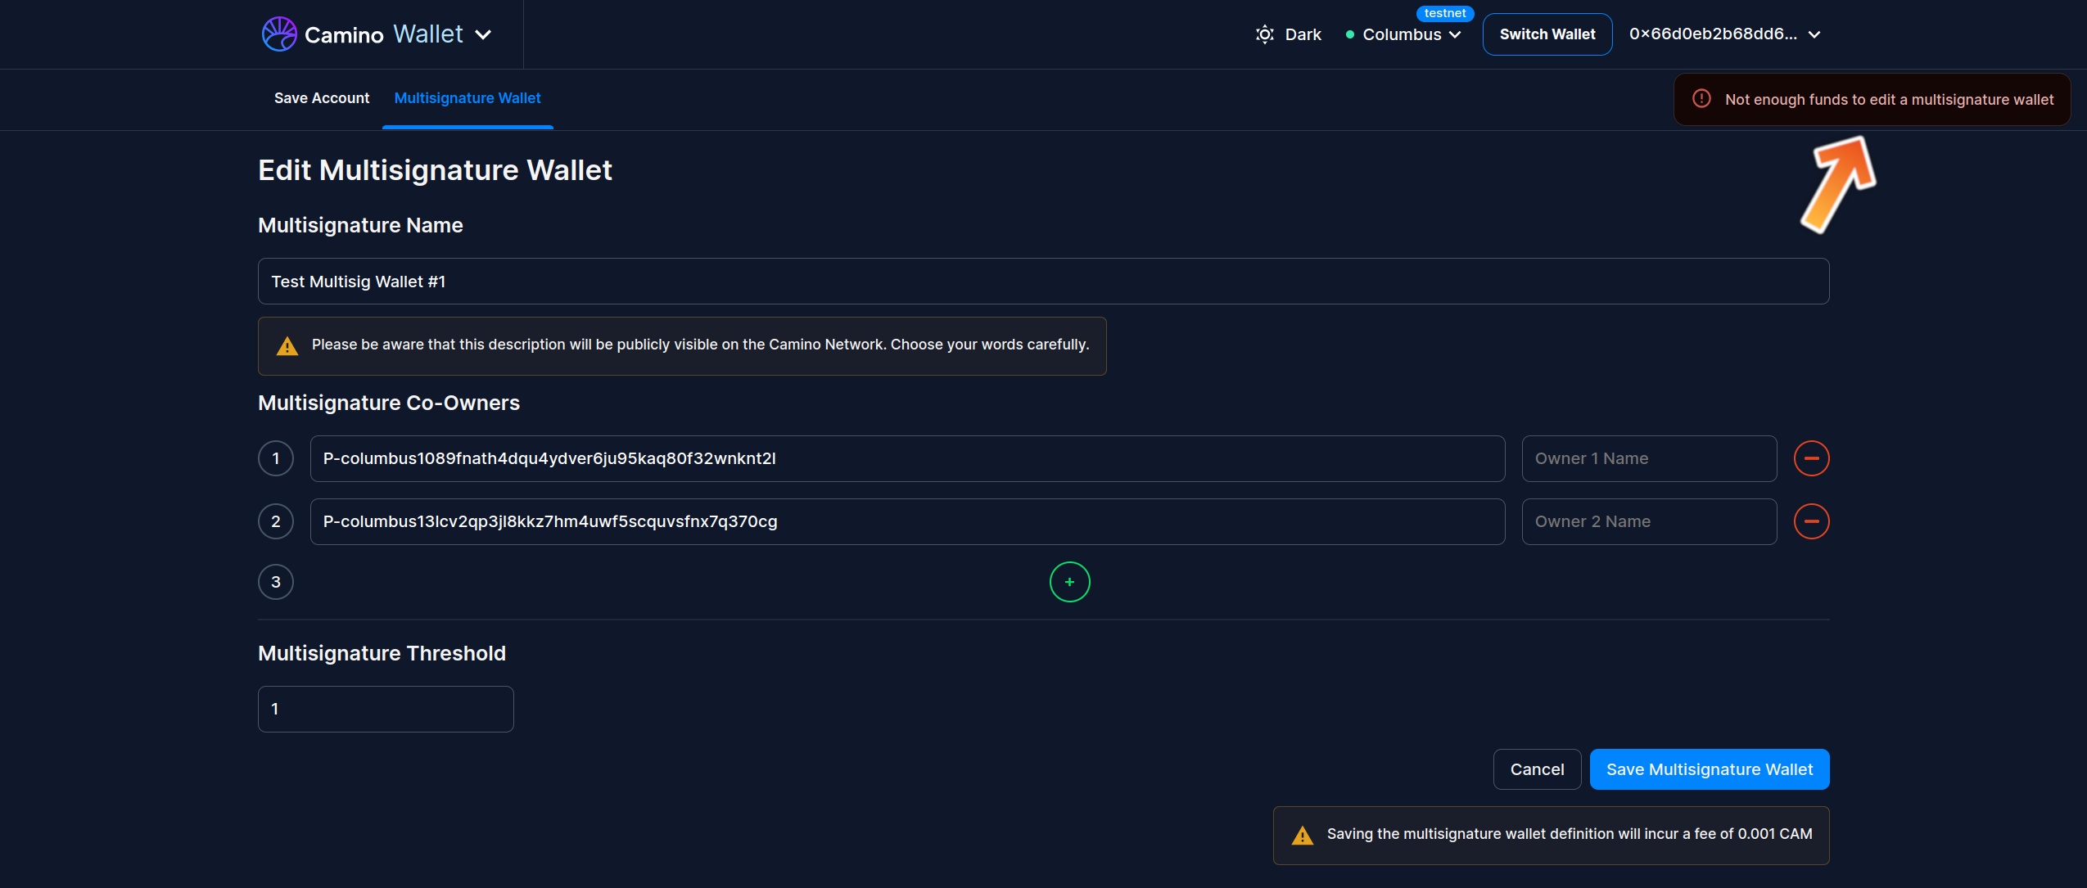
Task: Expand the Wallet app switcher dropdown
Action: click(x=483, y=34)
